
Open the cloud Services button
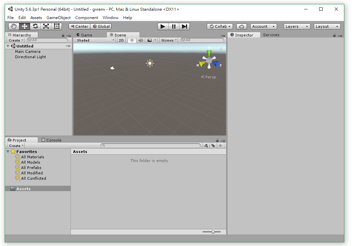pos(242,26)
